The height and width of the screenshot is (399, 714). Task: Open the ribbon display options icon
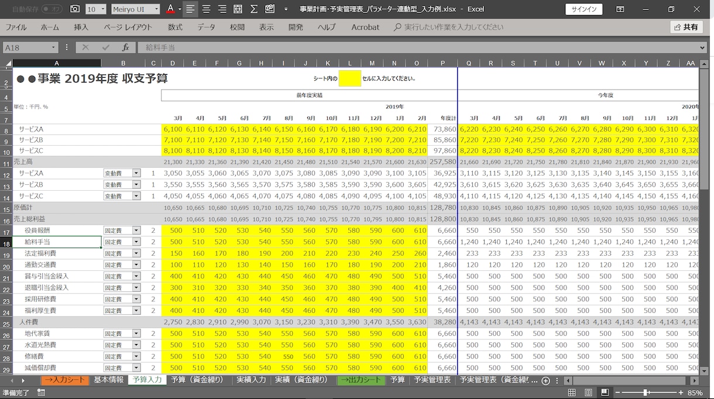(620, 9)
